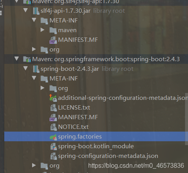Click the spring-configuration-metadata.json file icon
Screen dimensions: 188x173
53,156
